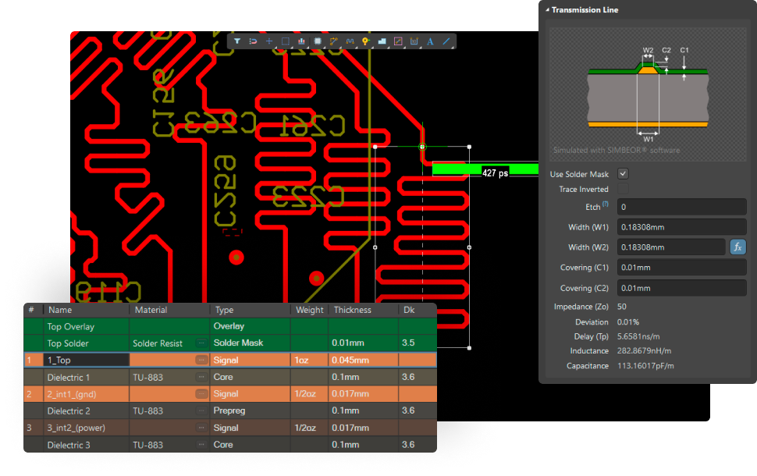The width and height of the screenshot is (757, 476).
Task: Click the Etch value input field
Action: pos(681,207)
